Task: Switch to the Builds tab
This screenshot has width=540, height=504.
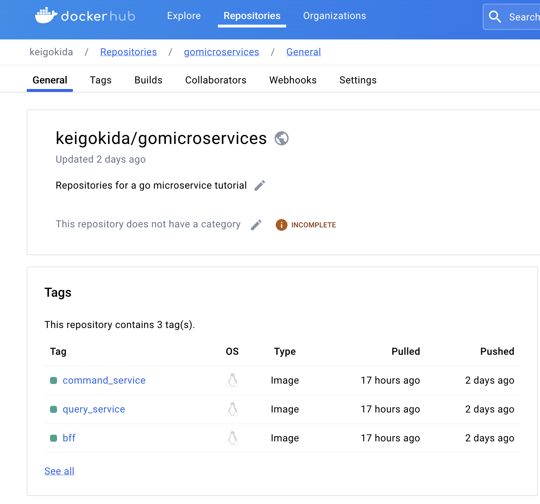Action: coord(148,80)
